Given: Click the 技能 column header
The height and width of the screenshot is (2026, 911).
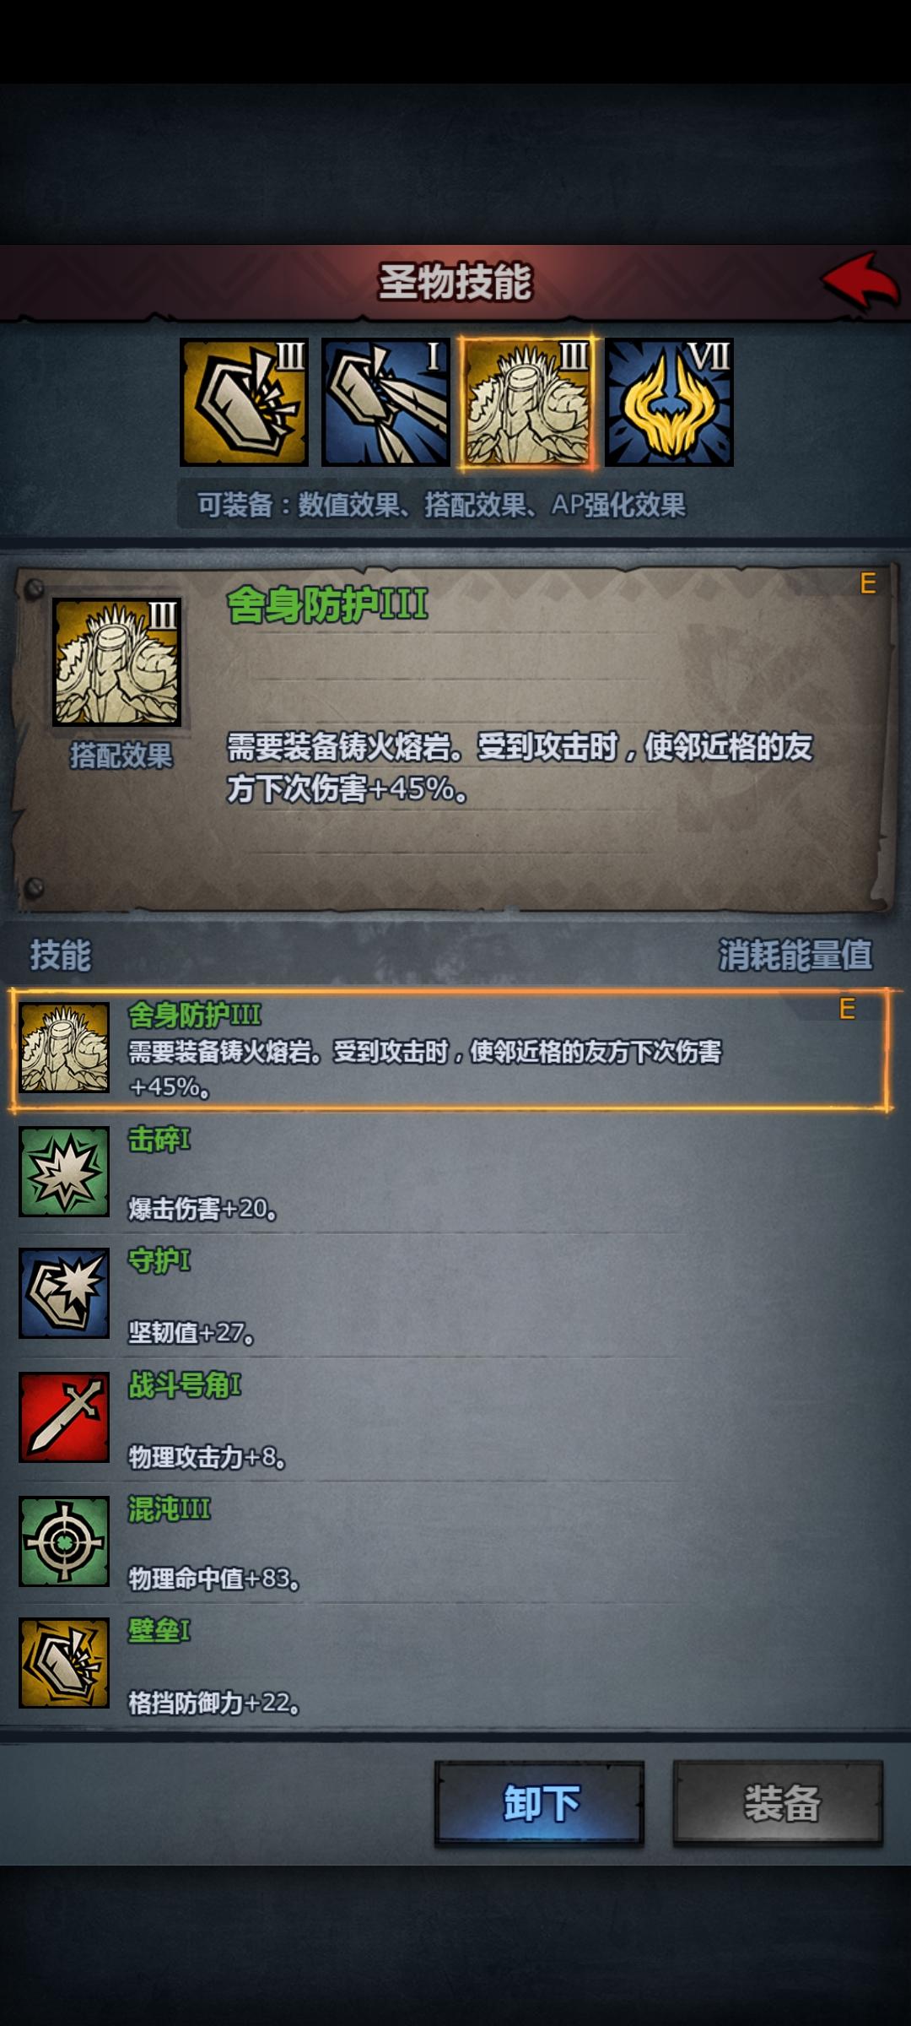Looking at the screenshot, I should point(60,955).
